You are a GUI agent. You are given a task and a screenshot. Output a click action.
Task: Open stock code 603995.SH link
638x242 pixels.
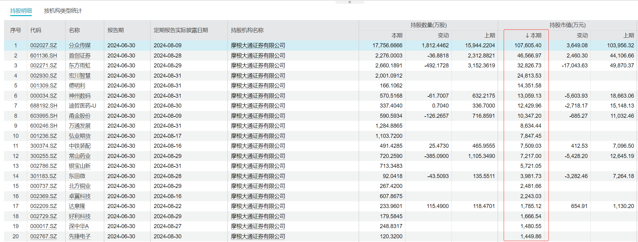(44, 116)
